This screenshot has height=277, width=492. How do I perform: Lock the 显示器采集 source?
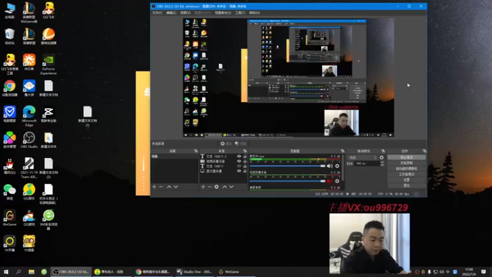pyautogui.click(x=245, y=171)
